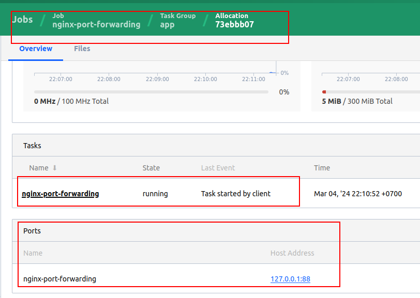The image size is (420, 298).
Task: Sort tasks by the Last Event column
Action: tap(217, 168)
